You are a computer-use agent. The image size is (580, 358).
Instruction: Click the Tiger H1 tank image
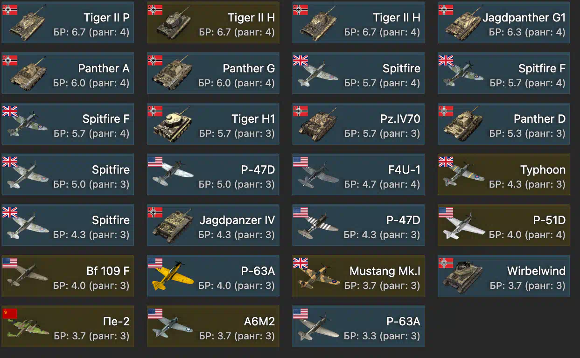tap(173, 126)
